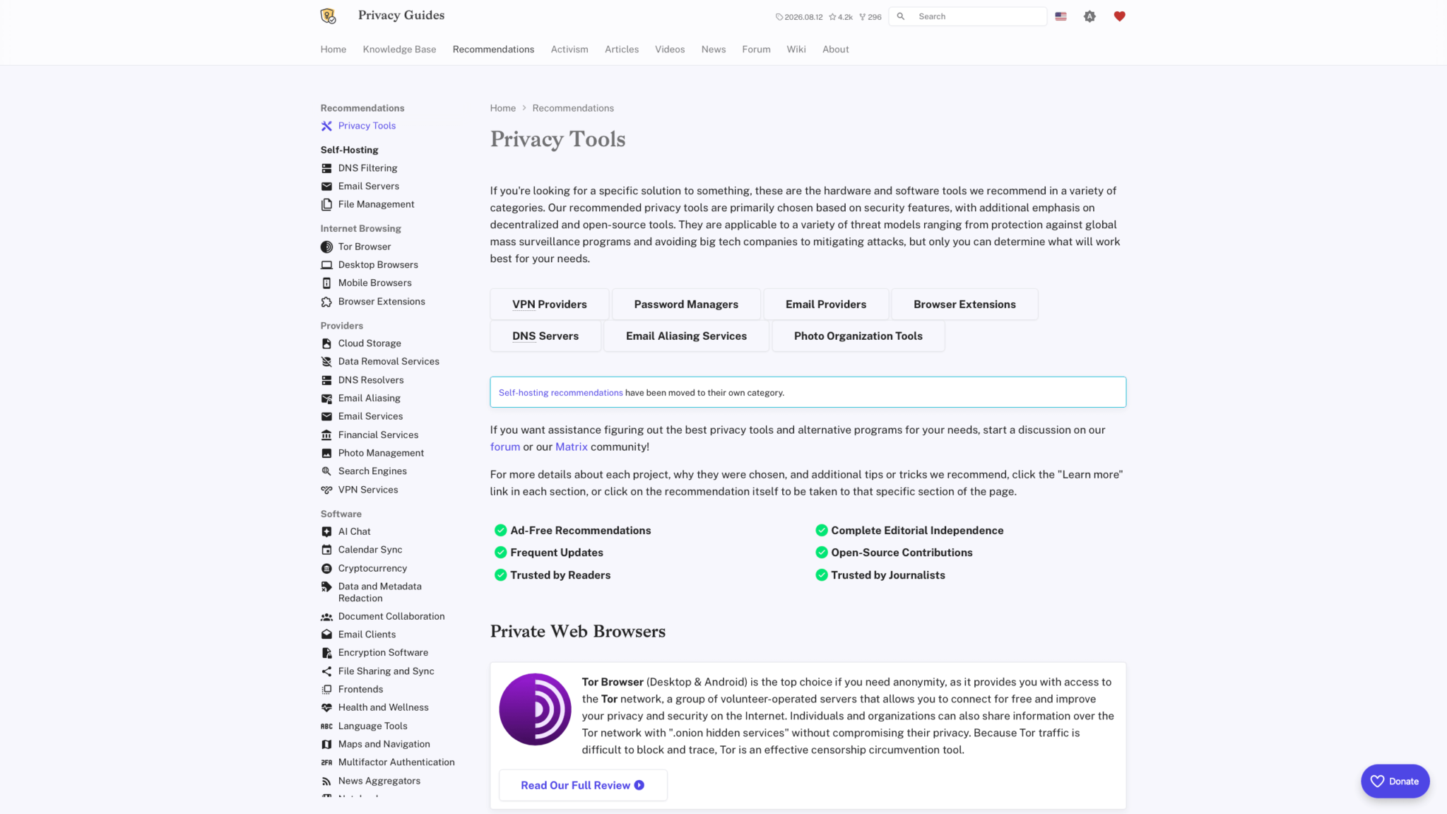Click the forum link in paragraph
Image resolution: width=1447 pixels, height=814 pixels.
tap(504, 447)
